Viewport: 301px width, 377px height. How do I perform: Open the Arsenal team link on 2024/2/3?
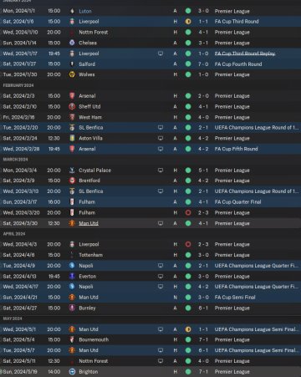tap(87, 96)
